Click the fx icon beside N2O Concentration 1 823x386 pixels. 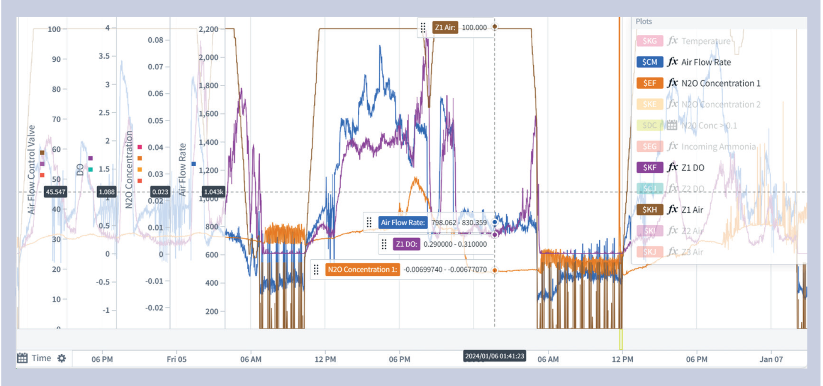click(673, 83)
